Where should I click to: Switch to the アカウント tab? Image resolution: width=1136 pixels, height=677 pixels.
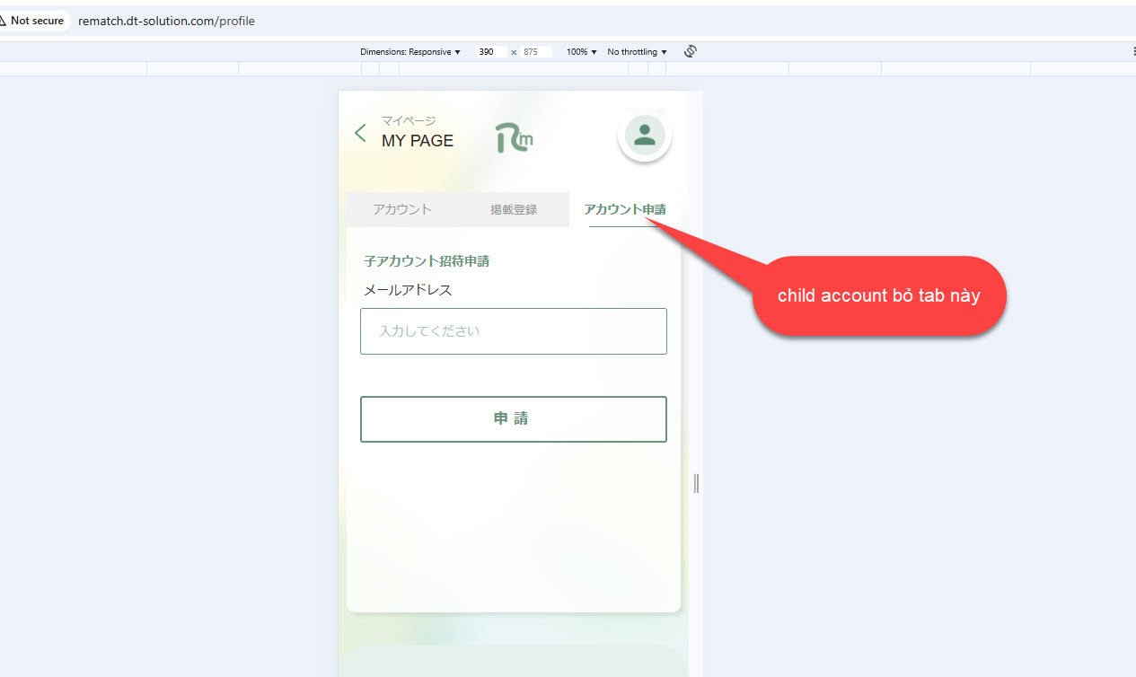point(402,209)
